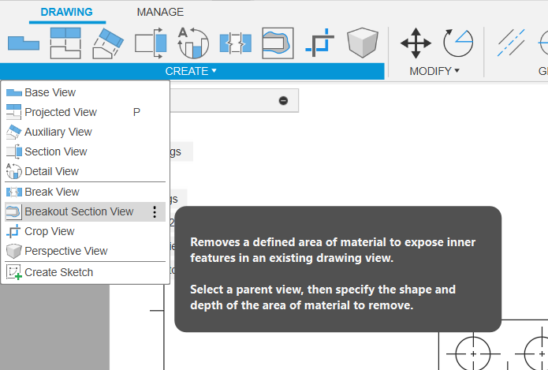Select the Break View icon in the toolbar
This screenshot has height=370, width=548.
click(235, 43)
